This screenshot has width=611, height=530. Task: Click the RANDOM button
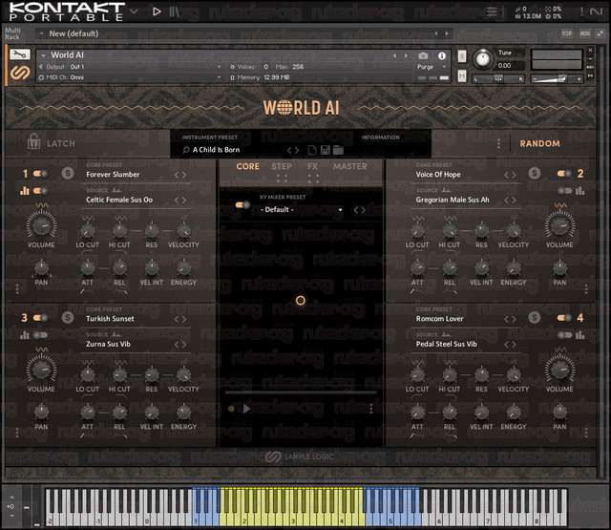539,143
